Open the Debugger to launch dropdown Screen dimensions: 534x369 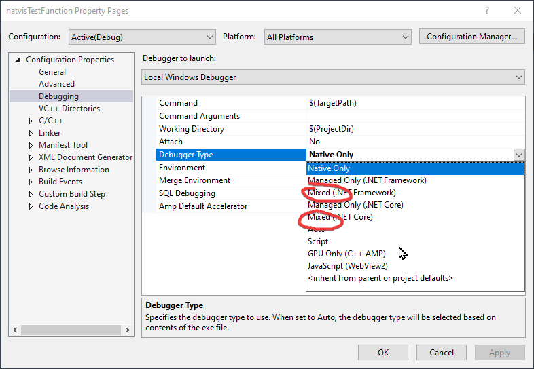[x=333, y=77]
